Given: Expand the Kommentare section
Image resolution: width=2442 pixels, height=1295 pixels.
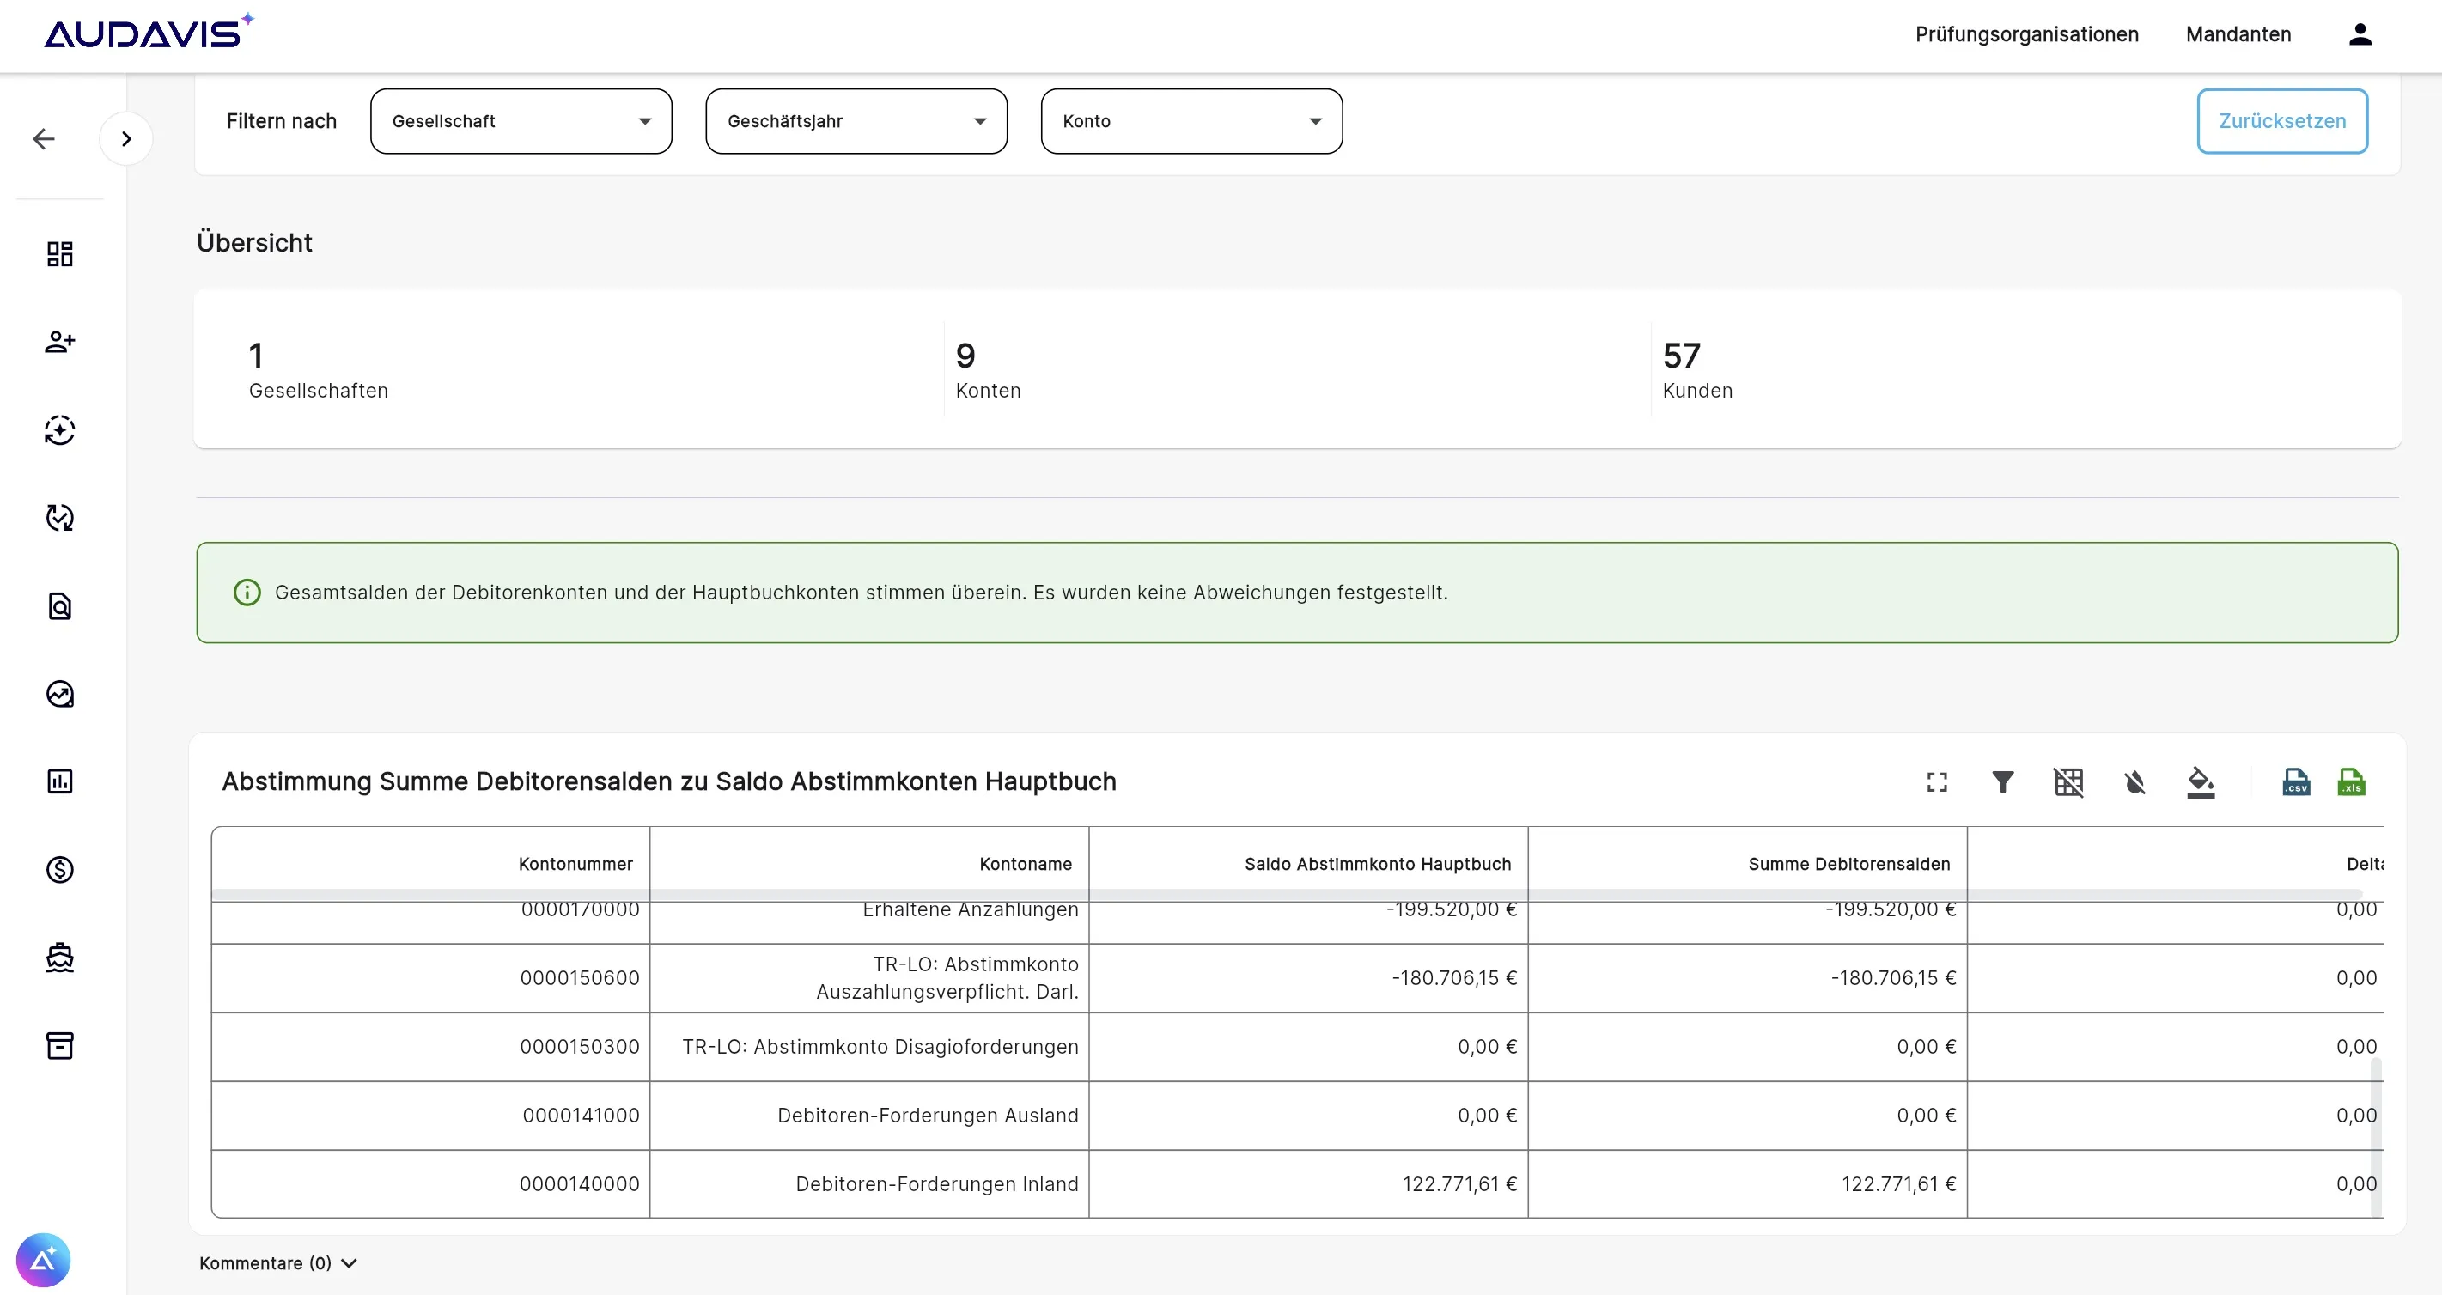Looking at the screenshot, I should click(276, 1262).
